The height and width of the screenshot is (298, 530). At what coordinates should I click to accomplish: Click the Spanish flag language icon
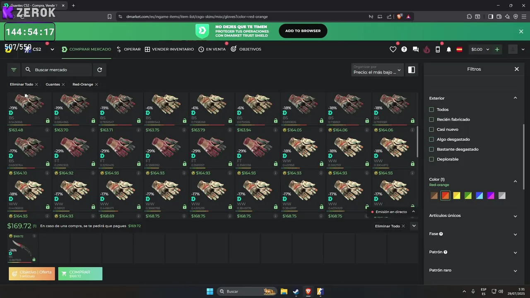click(x=459, y=49)
